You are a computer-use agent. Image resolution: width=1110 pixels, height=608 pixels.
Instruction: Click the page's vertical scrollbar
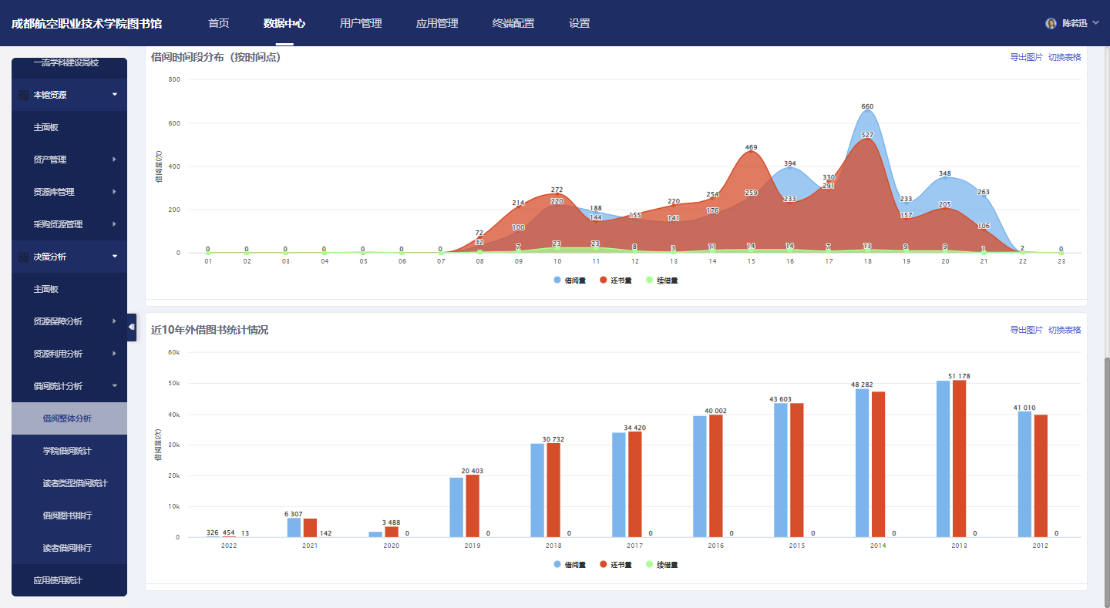pos(1105,462)
